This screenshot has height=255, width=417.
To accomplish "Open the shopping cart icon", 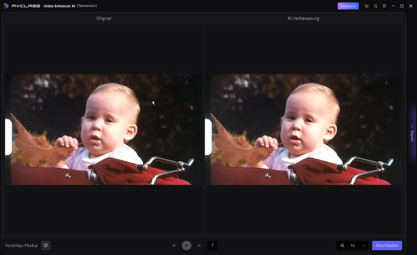I will pyautogui.click(x=367, y=6).
